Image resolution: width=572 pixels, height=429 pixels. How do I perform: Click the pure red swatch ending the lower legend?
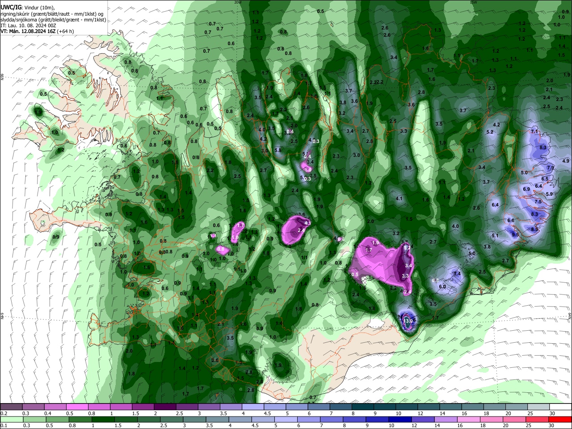559,420
